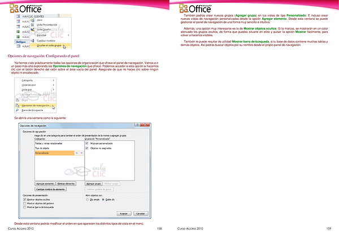
Task: Click move-up arrow on Personalizado category
Action: coord(76,153)
